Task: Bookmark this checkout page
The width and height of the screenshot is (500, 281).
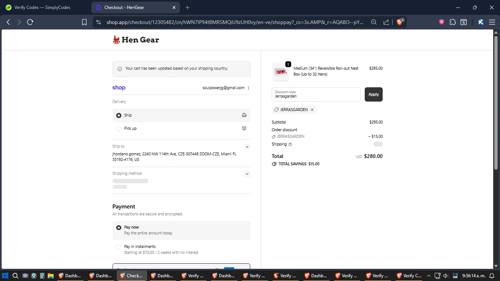Action: pyautogui.click(x=84, y=22)
